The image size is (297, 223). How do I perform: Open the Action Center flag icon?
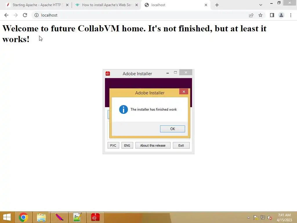[256, 217]
